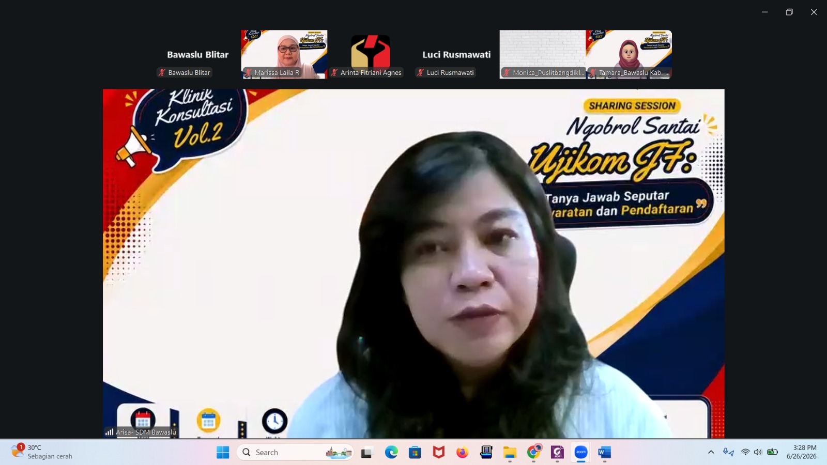Open the volume speaker tray icon
Screen dimensions: 827x465
[758, 452]
